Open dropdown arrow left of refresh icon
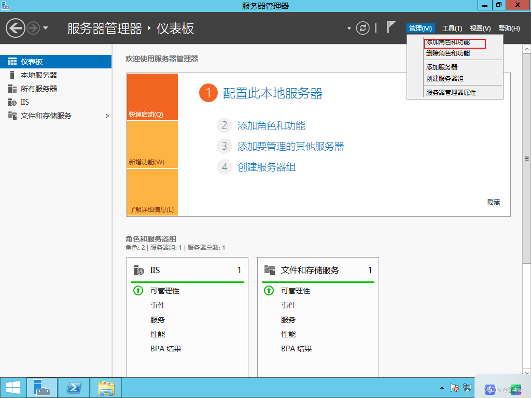 pos(349,29)
